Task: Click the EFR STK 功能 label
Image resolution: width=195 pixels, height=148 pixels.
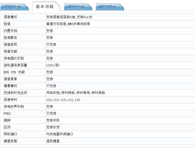Action: click(14, 72)
